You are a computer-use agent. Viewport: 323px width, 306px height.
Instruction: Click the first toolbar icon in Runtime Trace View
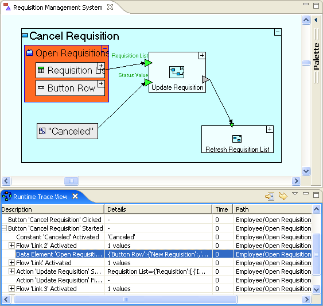click(x=270, y=196)
